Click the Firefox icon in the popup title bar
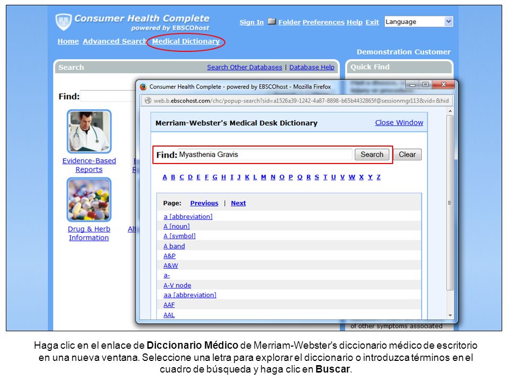Screen dimensions: 508x381 [143, 87]
